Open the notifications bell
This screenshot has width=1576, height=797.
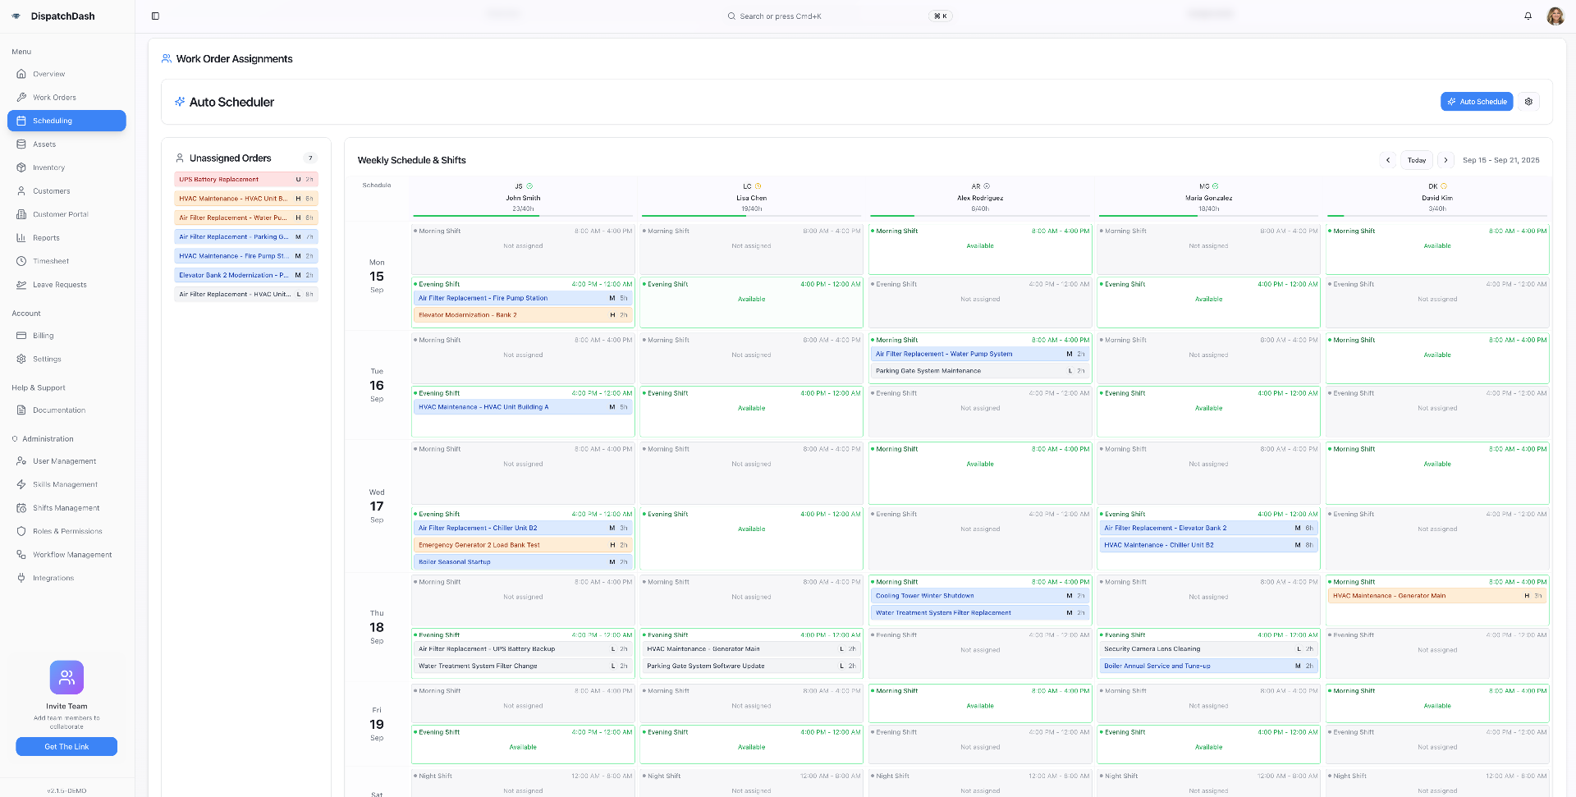[x=1528, y=16]
